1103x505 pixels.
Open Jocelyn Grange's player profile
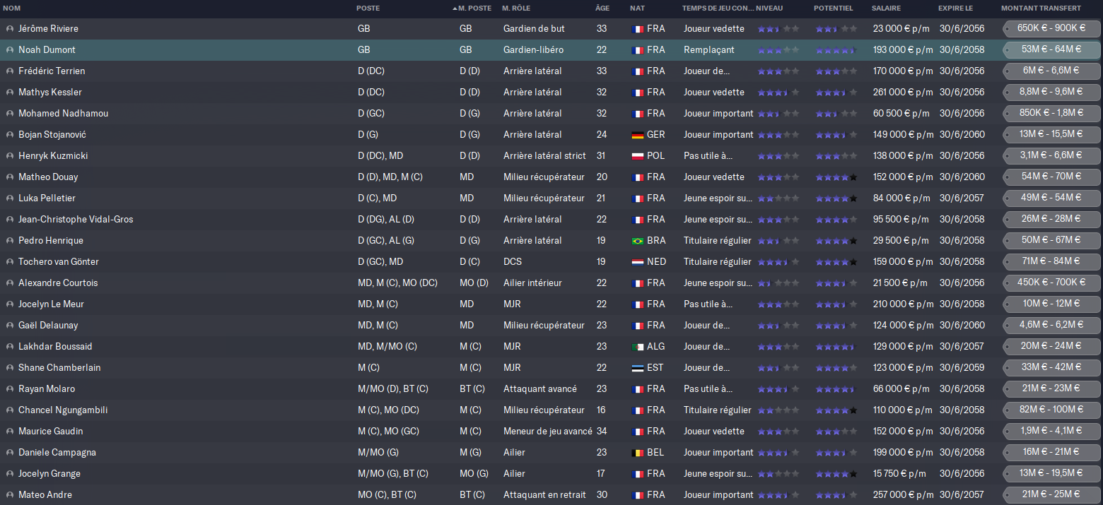tap(49, 474)
